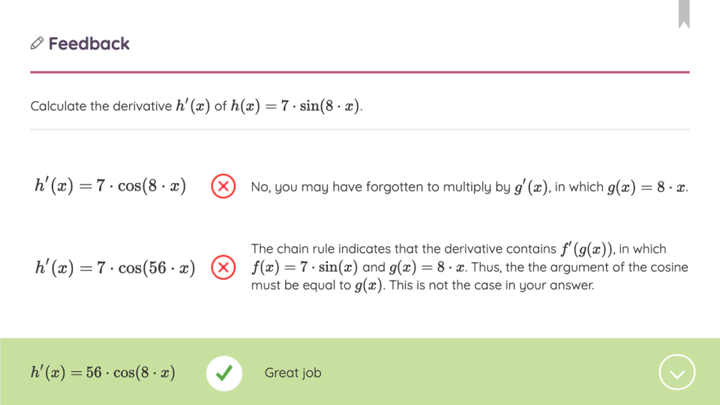
Task: Click the pink divider line under Feedback
Action: pos(360,72)
